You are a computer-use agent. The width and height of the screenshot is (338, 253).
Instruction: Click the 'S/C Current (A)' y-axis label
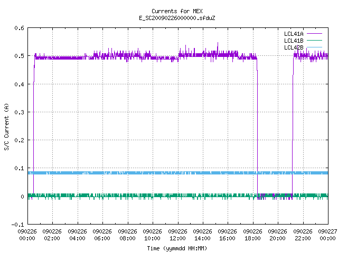pos(7,126)
